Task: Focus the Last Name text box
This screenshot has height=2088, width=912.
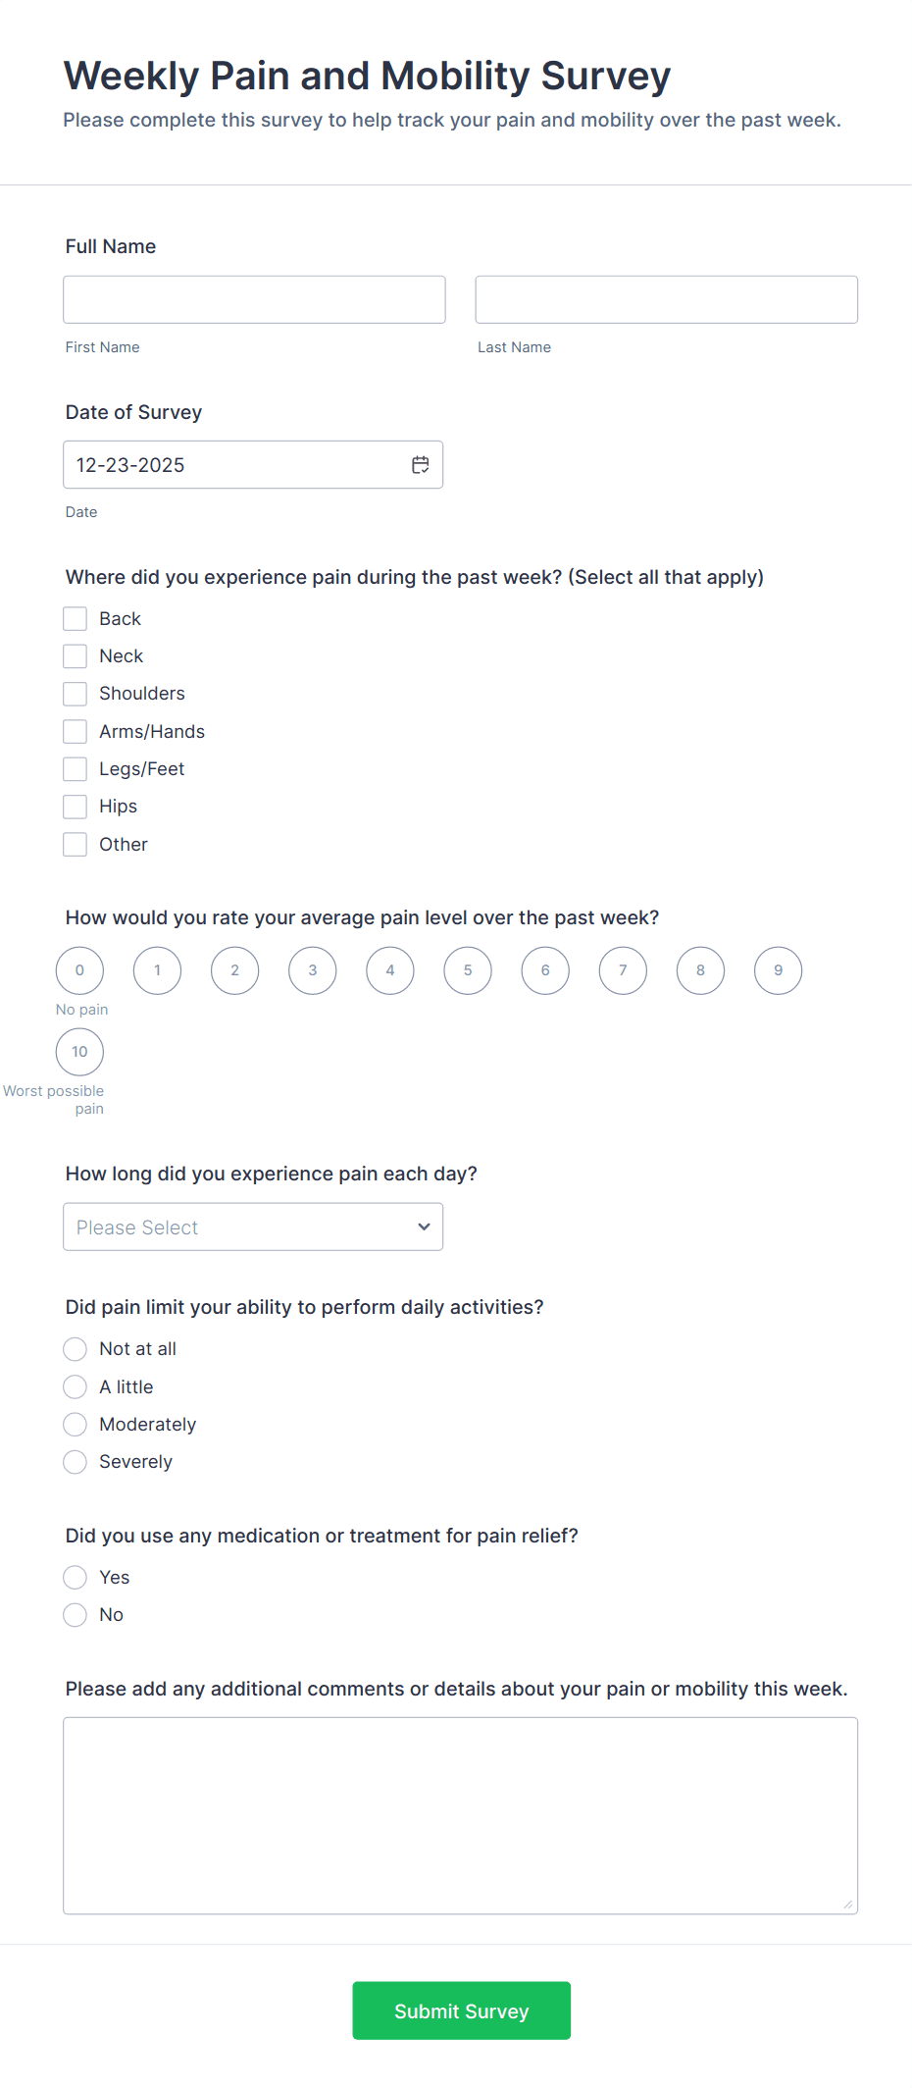Action: pos(666,299)
